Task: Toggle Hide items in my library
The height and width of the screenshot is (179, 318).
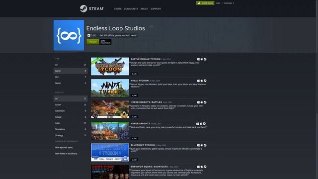Action: point(66,154)
